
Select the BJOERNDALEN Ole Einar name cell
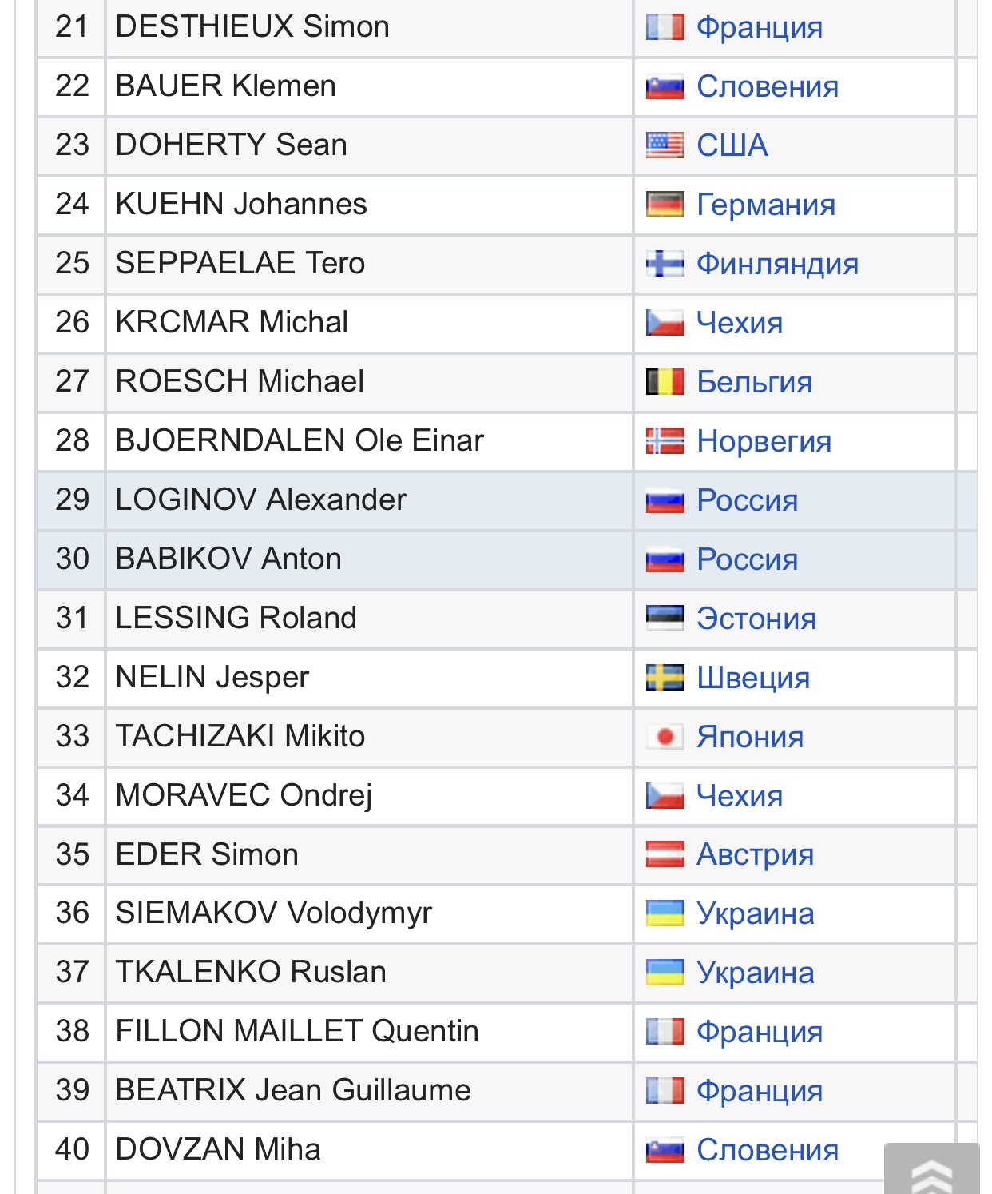369,440
